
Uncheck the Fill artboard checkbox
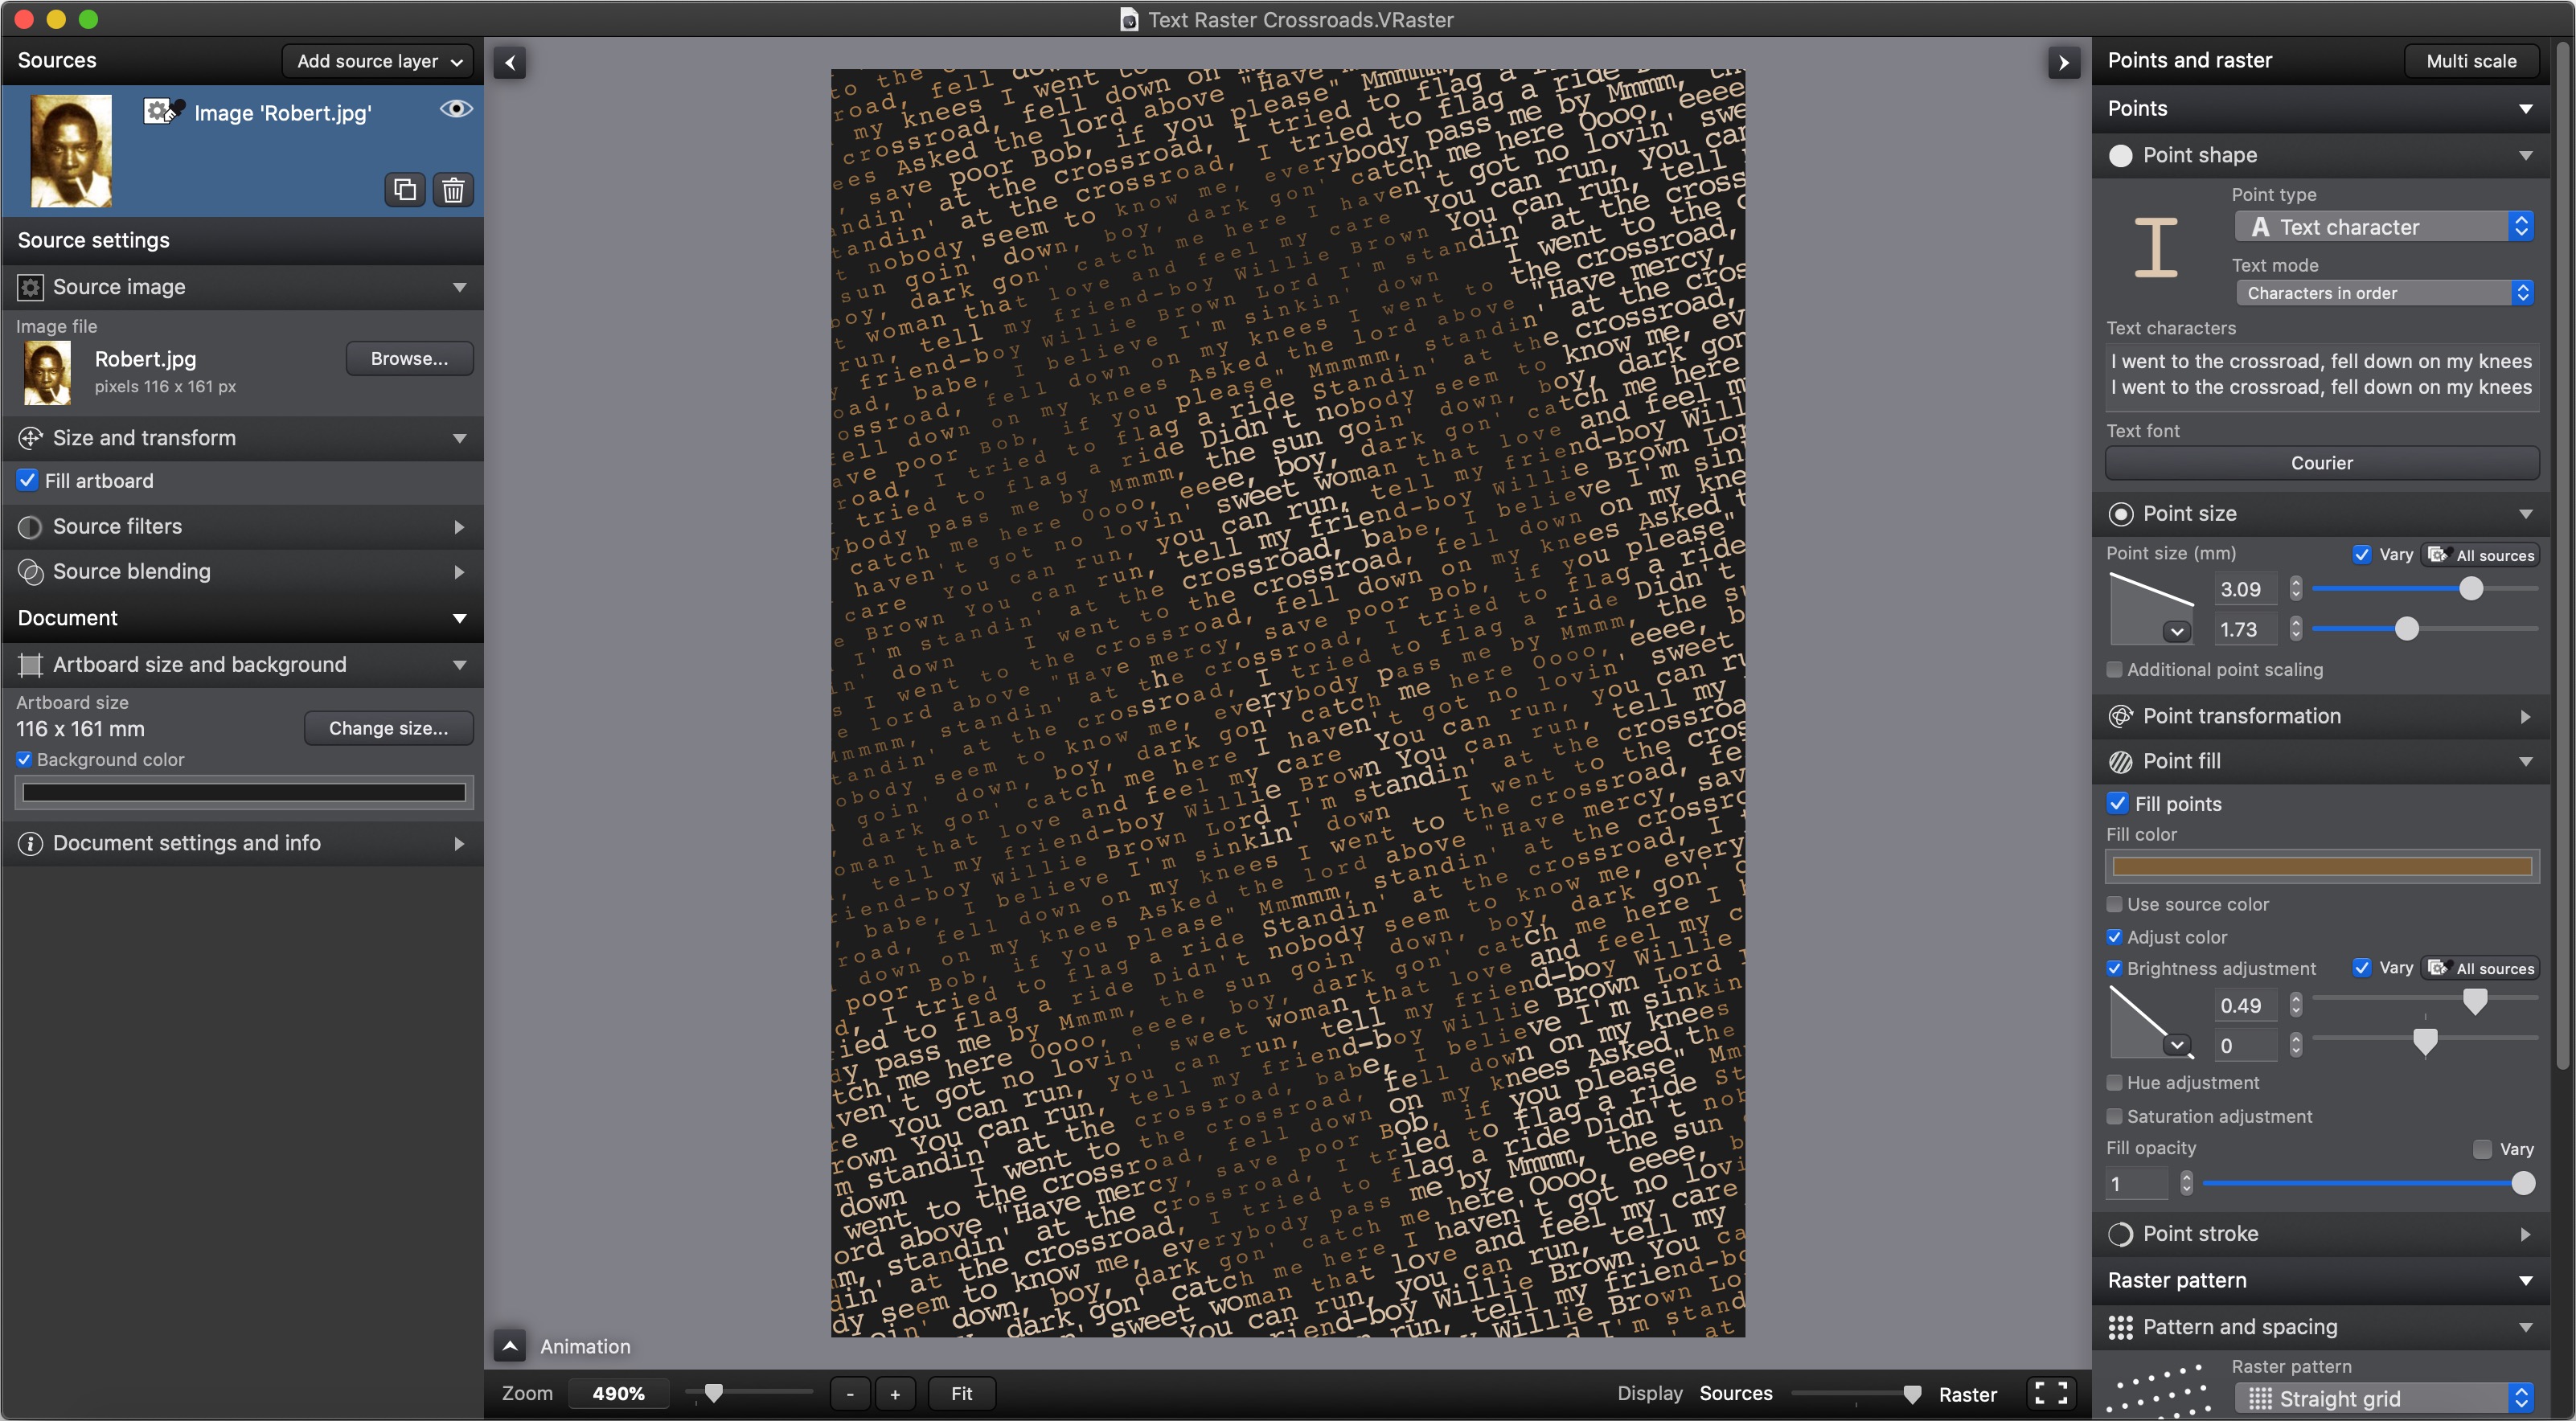coord(28,480)
